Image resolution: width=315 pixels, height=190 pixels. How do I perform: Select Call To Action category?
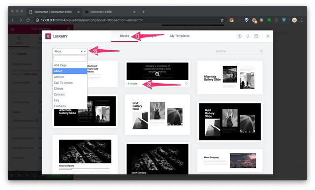(x=70, y=83)
